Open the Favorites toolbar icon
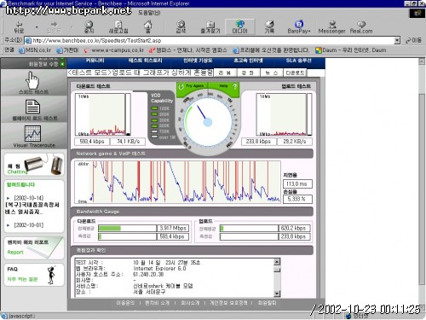Image resolution: width=426 pixels, height=320 pixels. point(210,26)
